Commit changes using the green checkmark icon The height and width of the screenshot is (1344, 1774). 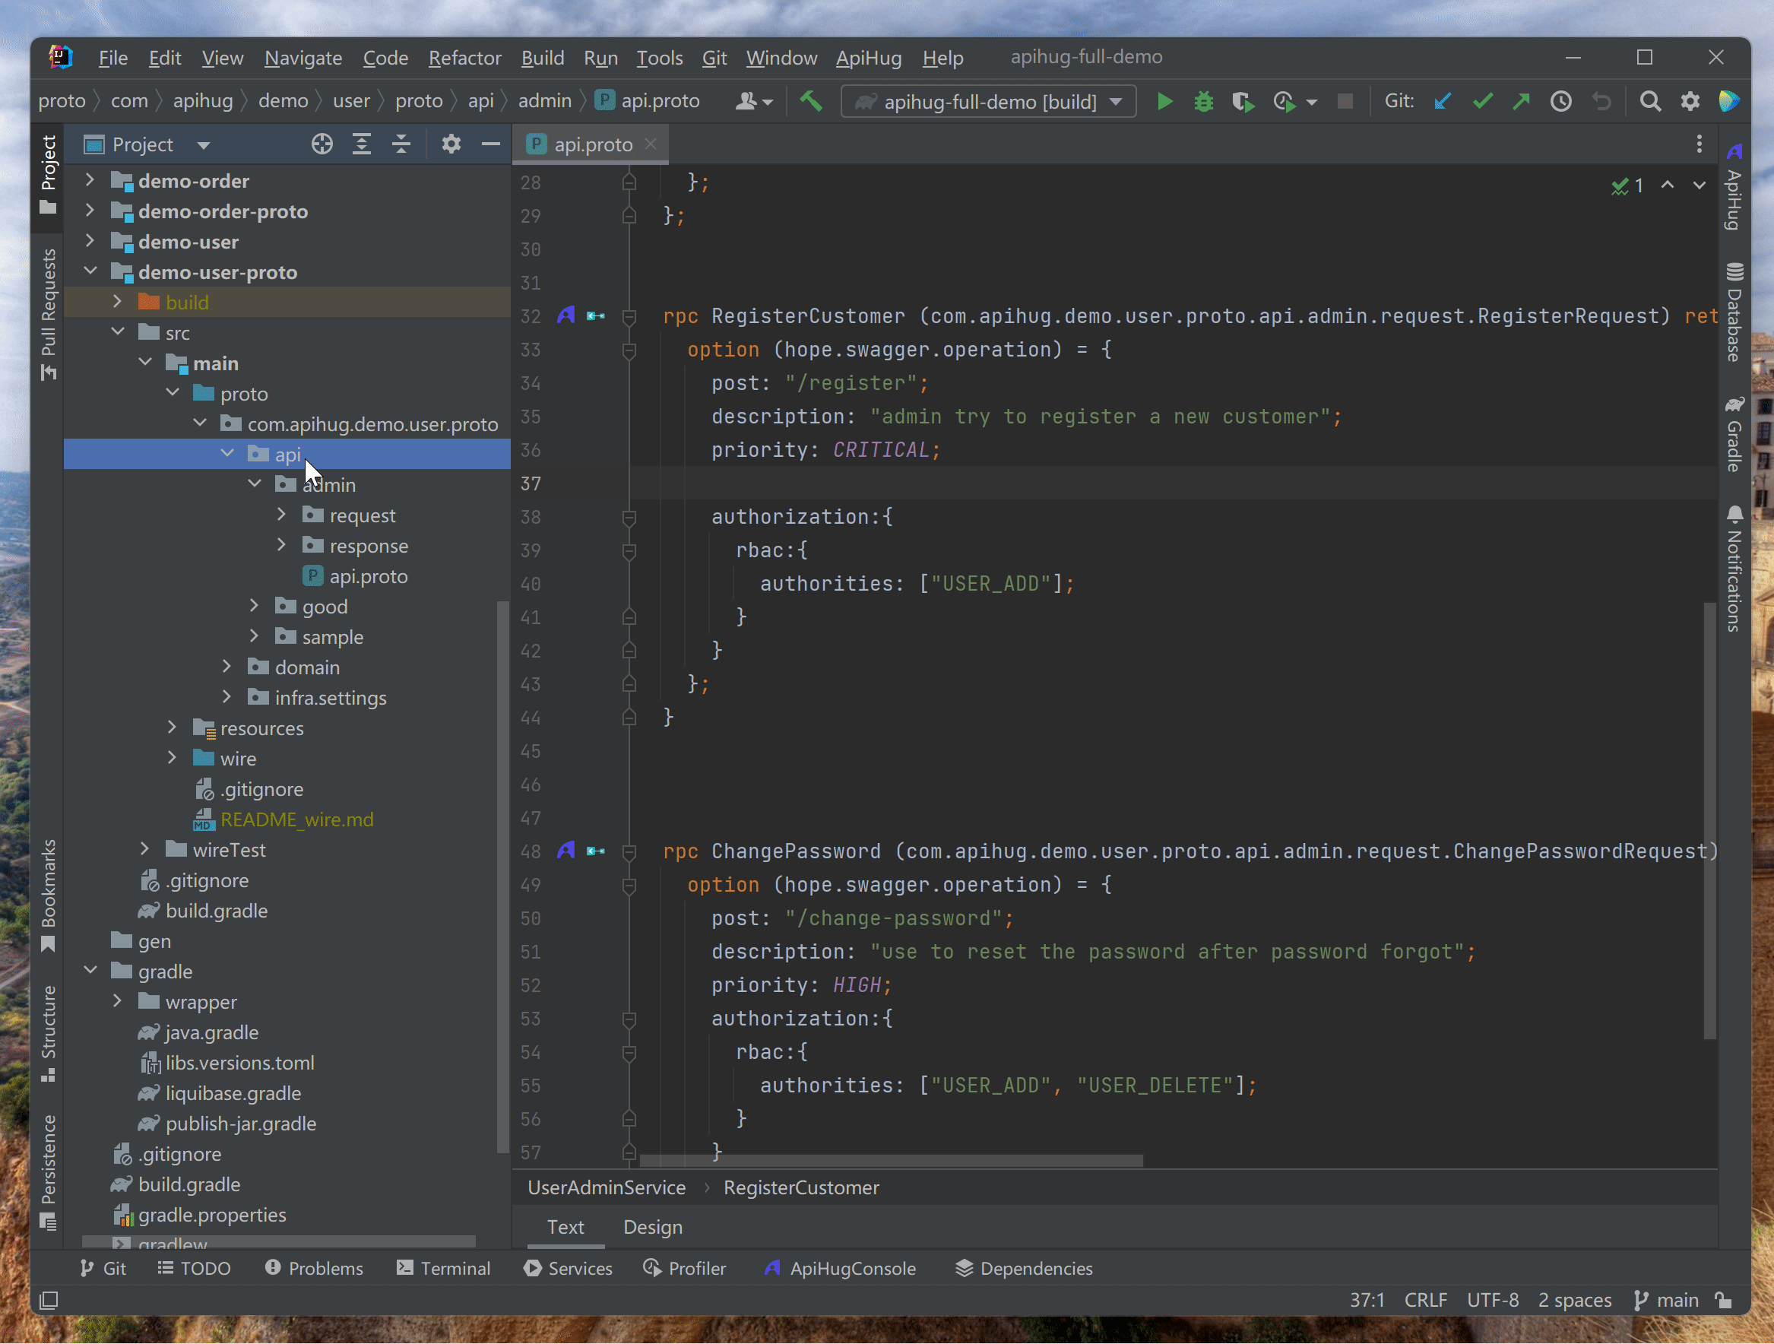[x=1482, y=101]
